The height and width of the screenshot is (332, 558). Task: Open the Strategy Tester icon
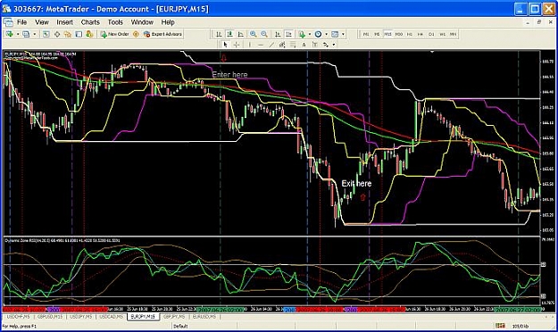89,34
